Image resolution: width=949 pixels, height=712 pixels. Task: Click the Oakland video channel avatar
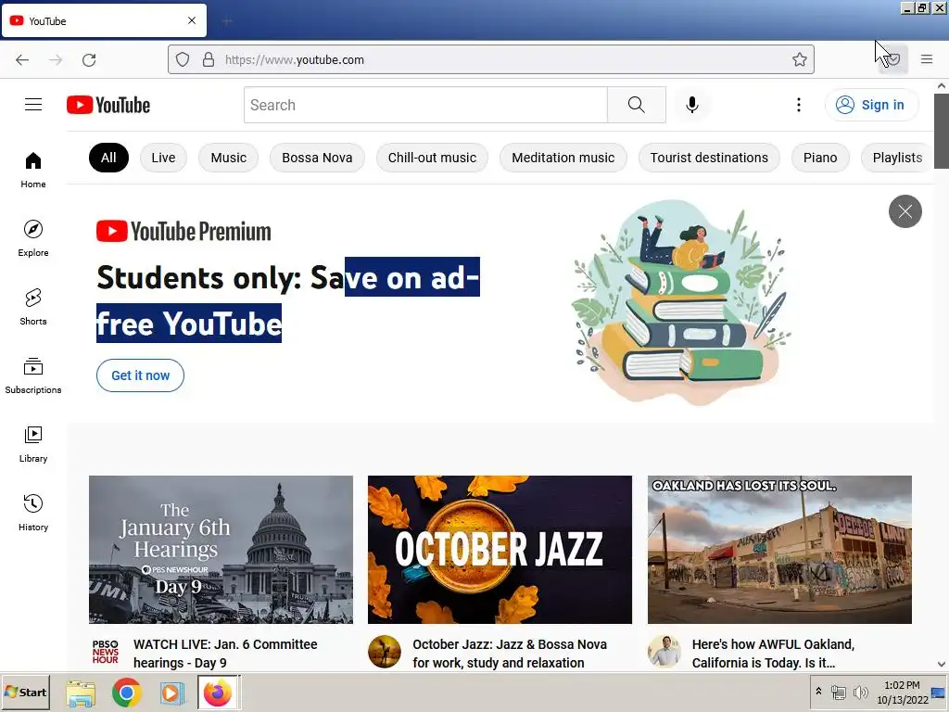[x=664, y=652]
